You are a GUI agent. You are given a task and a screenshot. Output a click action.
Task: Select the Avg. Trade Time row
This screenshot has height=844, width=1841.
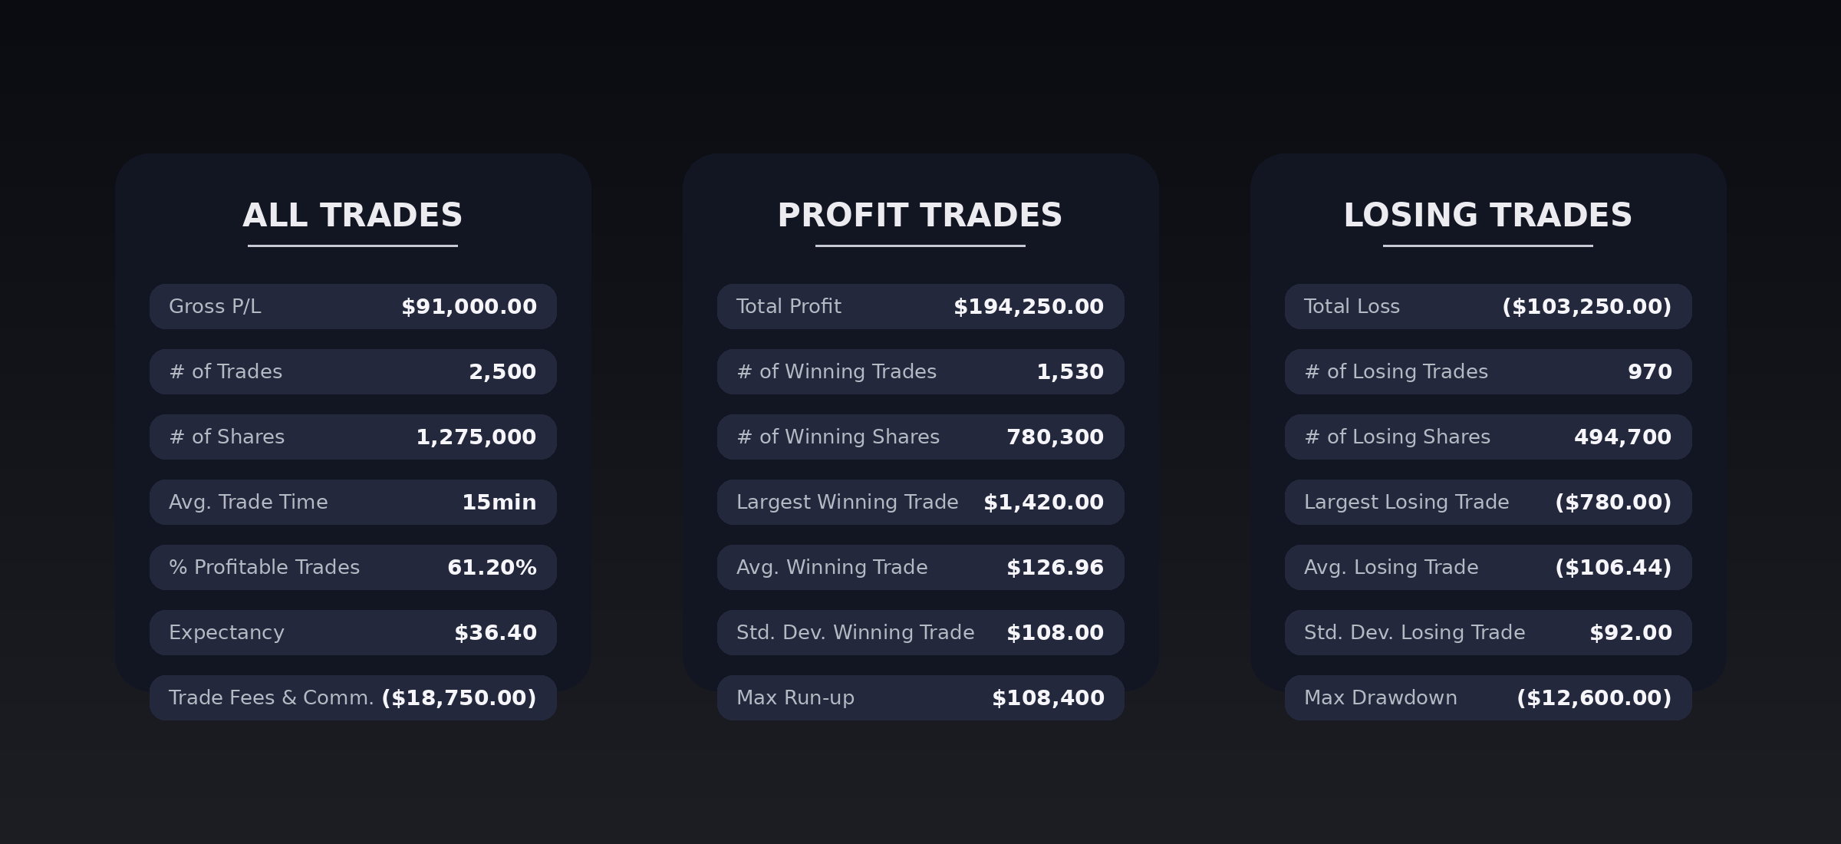coord(353,503)
